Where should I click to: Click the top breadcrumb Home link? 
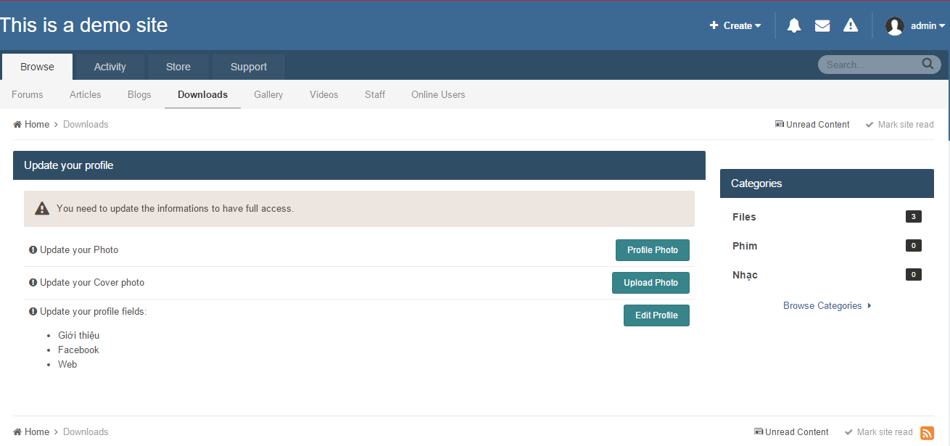[36, 125]
